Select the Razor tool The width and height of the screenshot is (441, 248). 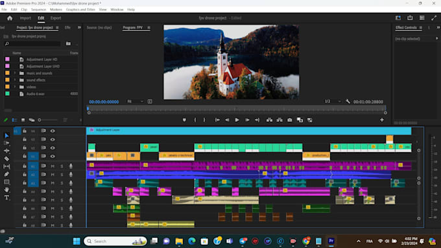(x=6, y=159)
